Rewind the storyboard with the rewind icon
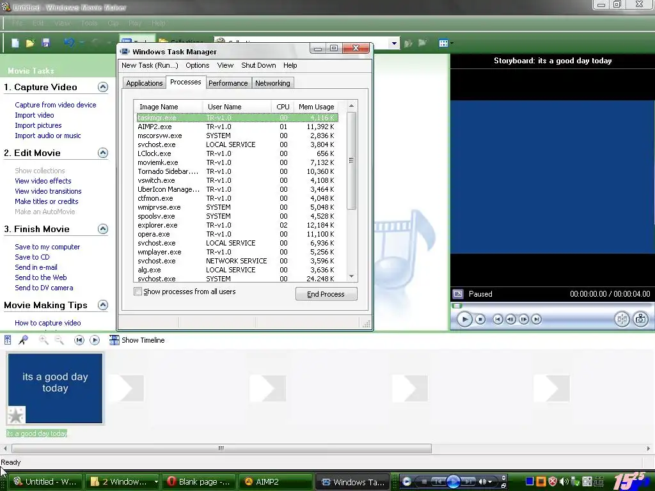This screenshot has width=655, height=491. coord(79,340)
